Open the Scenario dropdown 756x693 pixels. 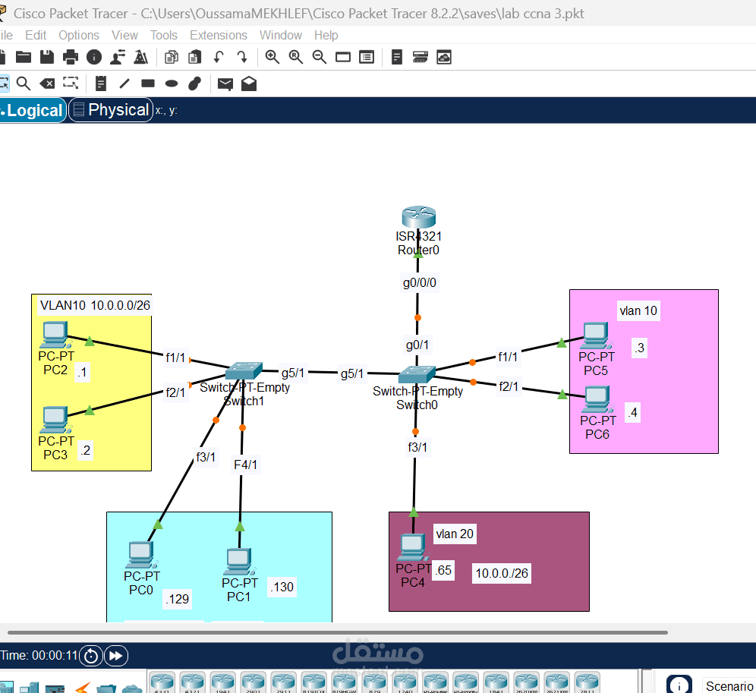tap(729, 685)
